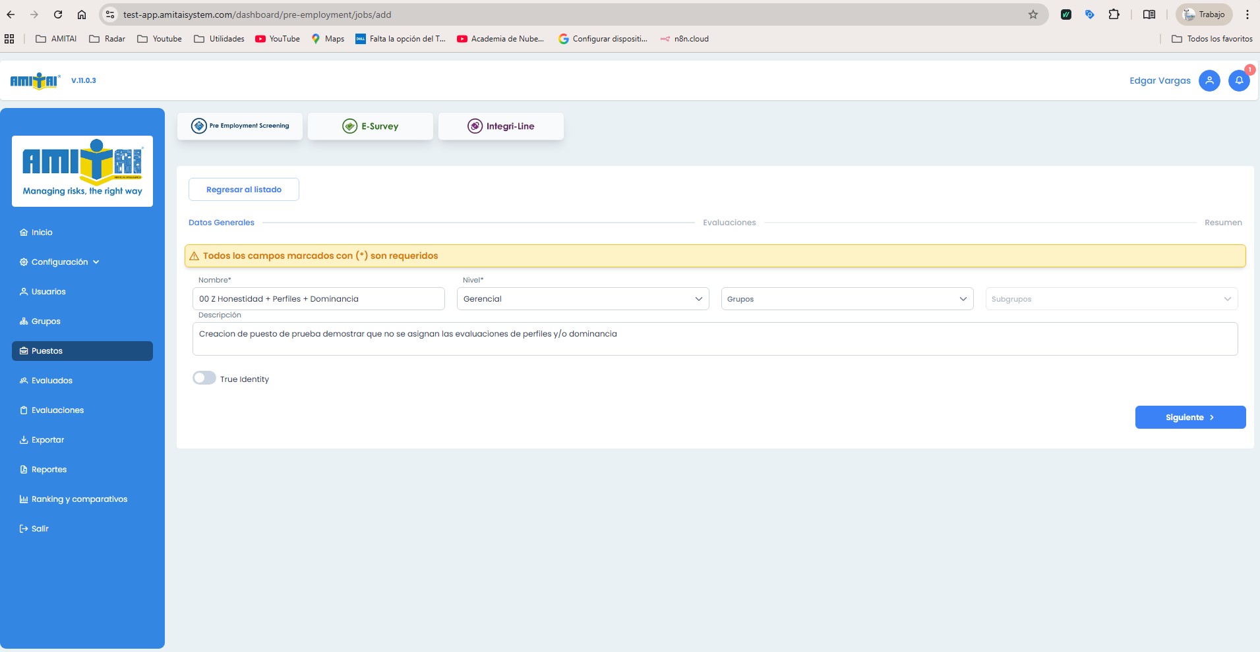Open Ranking y comparativos in the sidebar
The image size is (1260, 652).
pos(79,499)
